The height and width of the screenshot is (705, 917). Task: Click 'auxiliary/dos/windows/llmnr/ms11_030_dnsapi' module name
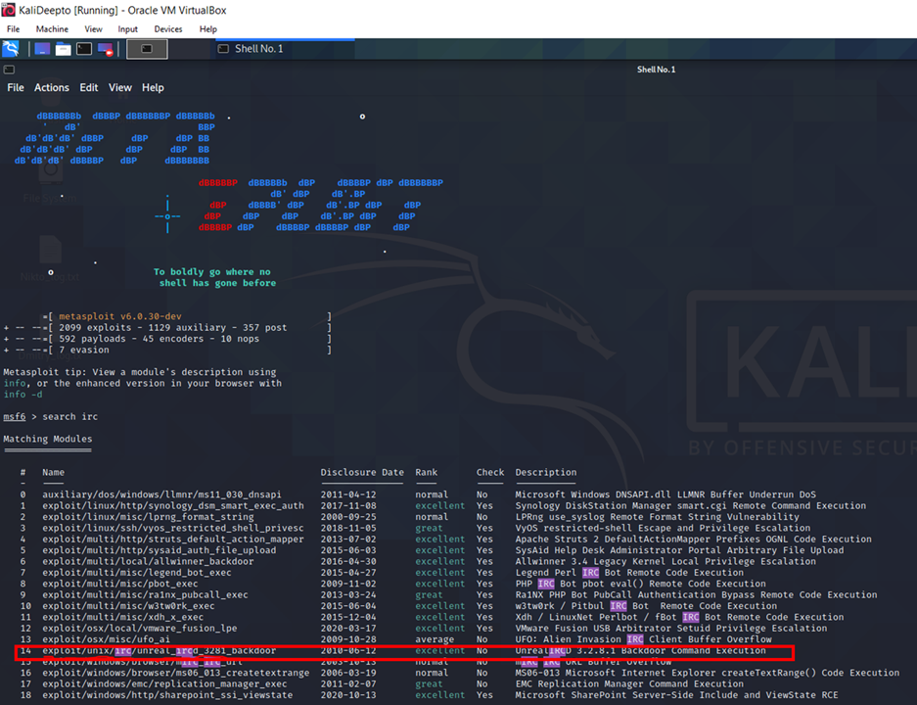[x=161, y=494]
